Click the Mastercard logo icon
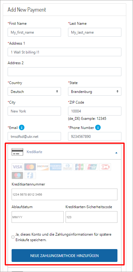 point(30,167)
